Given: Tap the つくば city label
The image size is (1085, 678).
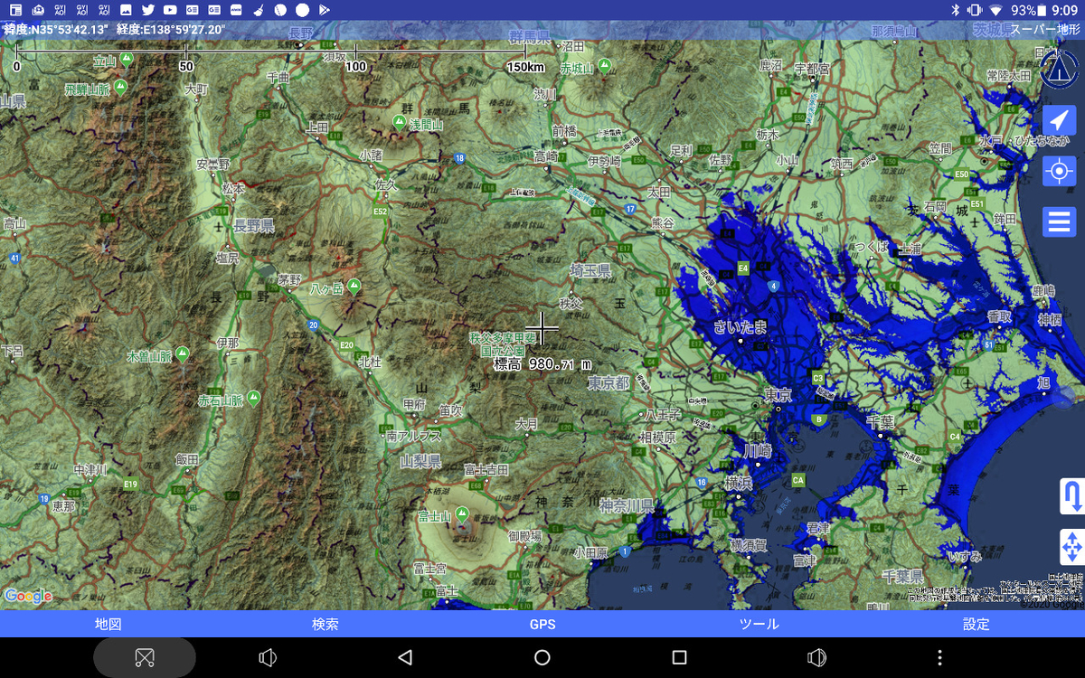Looking at the screenshot, I should (x=871, y=246).
